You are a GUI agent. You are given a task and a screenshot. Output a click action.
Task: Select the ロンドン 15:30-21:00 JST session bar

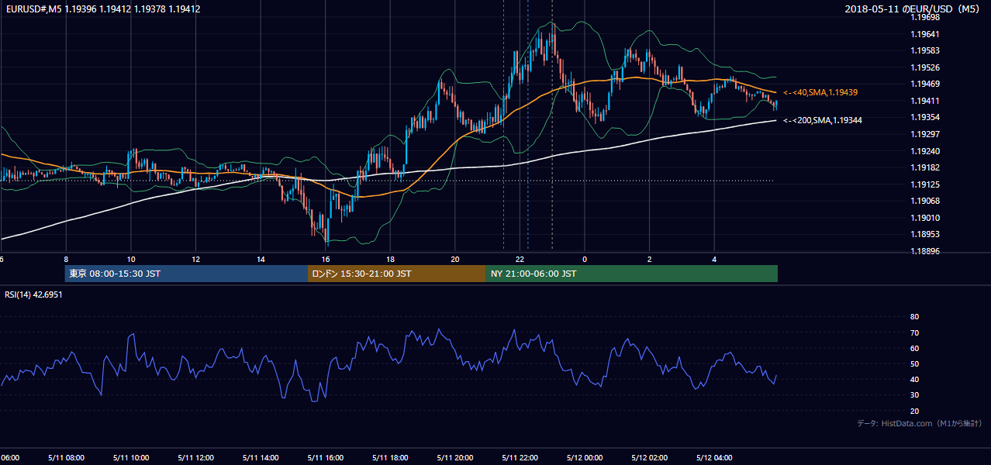(397, 274)
